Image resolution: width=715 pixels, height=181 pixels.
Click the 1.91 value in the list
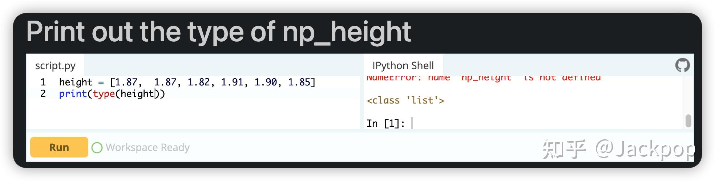click(x=232, y=82)
